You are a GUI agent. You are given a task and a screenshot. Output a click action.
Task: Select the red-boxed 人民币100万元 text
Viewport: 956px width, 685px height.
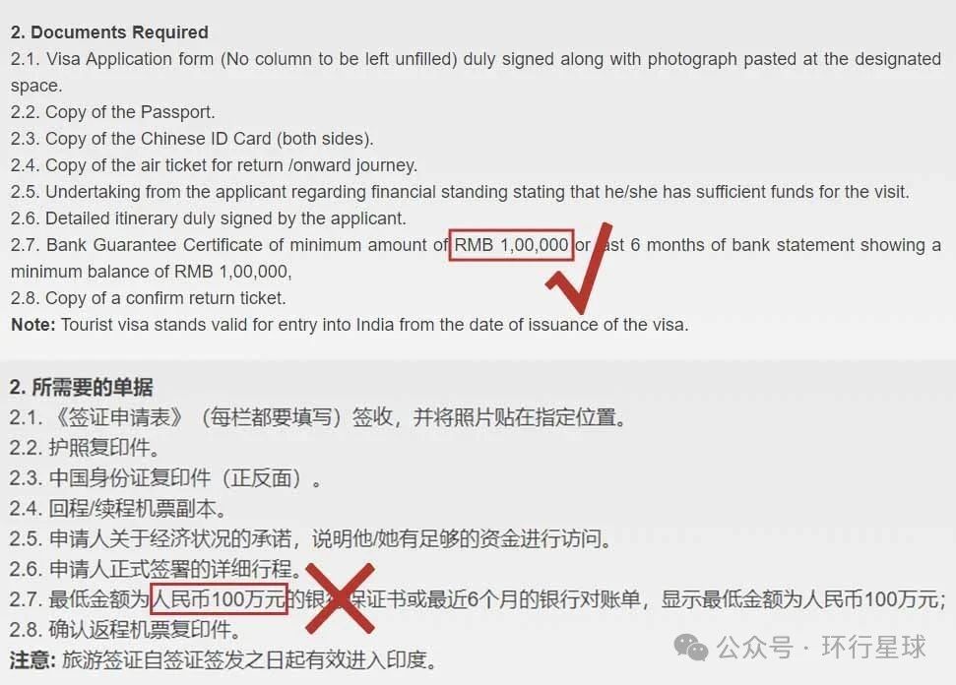click(219, 599)
